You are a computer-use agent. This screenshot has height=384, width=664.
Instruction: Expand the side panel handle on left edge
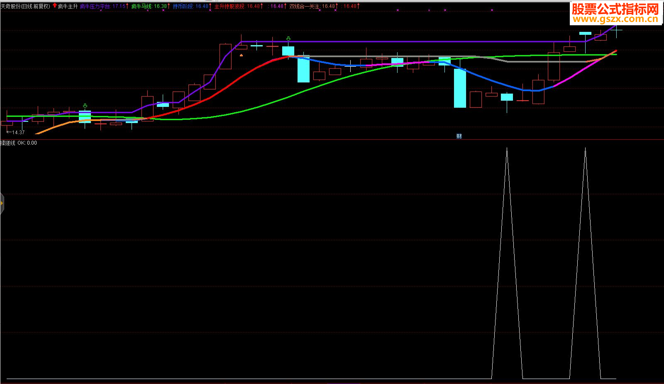coord(2,203)
